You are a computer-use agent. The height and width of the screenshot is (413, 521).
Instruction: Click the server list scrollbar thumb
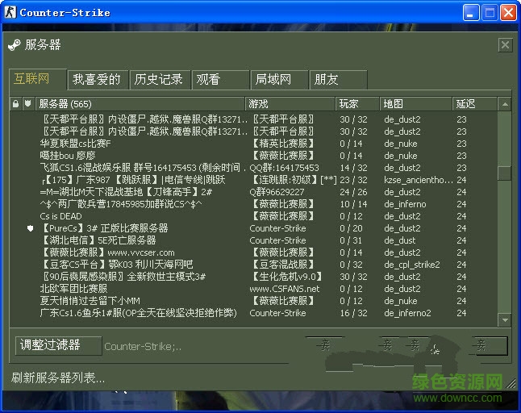coord(505,173)
